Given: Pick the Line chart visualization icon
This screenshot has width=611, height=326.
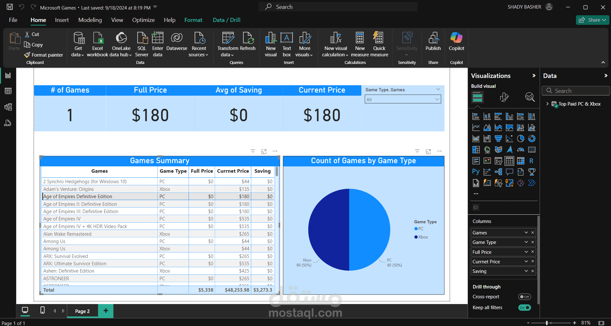Looking at the screenshot, I should [x=476, y=128].
